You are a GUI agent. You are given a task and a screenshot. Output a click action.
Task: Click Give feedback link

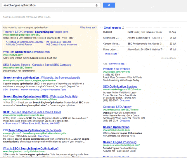(x=169, y=58)
